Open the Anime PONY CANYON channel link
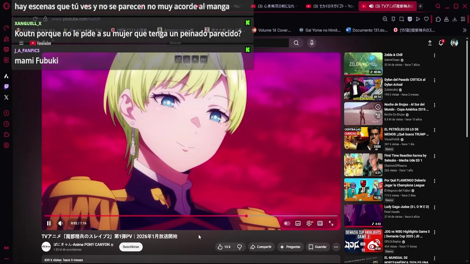Screen dimensions: 470x264 (82, 245)
